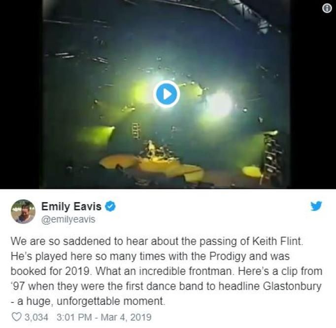Viewport: 336px width, 328px height.
Task: Open the Emily Eavis display name link
Action: [x=71, y=207]
